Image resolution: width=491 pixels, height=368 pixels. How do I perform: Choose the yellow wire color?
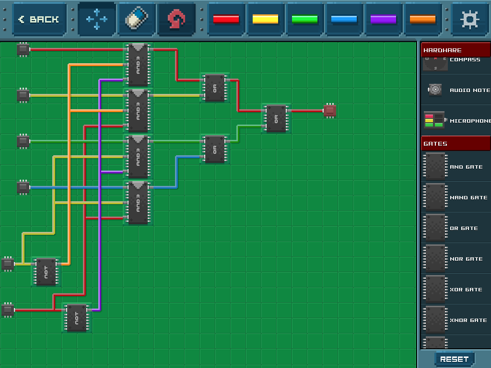tap(265, 20)
